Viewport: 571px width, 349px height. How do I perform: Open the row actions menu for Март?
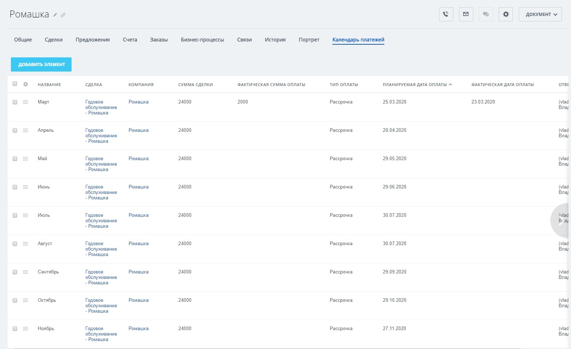25,102
